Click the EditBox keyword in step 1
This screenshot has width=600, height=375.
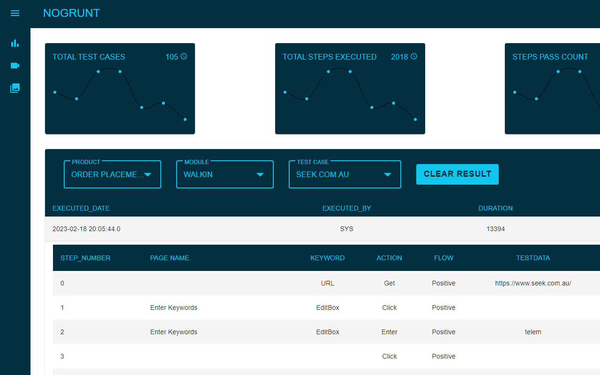tap(328, 307)
